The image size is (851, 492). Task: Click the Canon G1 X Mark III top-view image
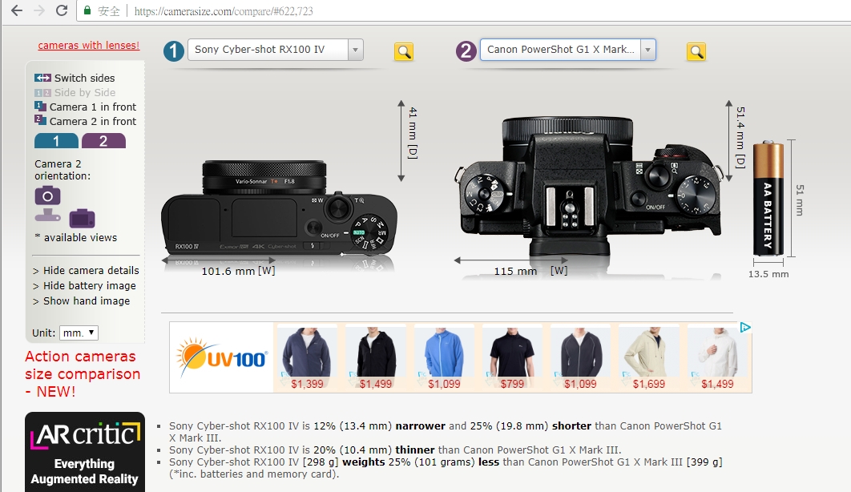click(x=589, y=184)
